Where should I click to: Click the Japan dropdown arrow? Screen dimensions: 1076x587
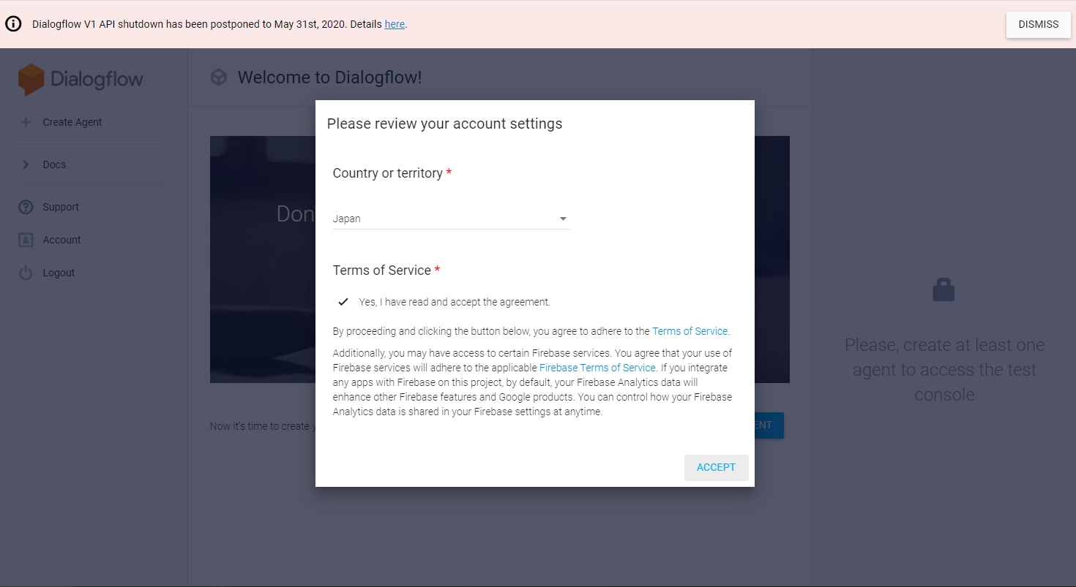pyautogui.click(x=563, y=219)
